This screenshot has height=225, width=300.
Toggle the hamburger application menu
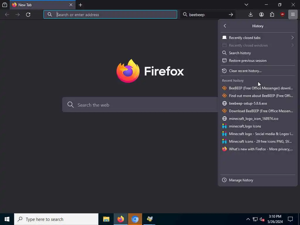293,15
